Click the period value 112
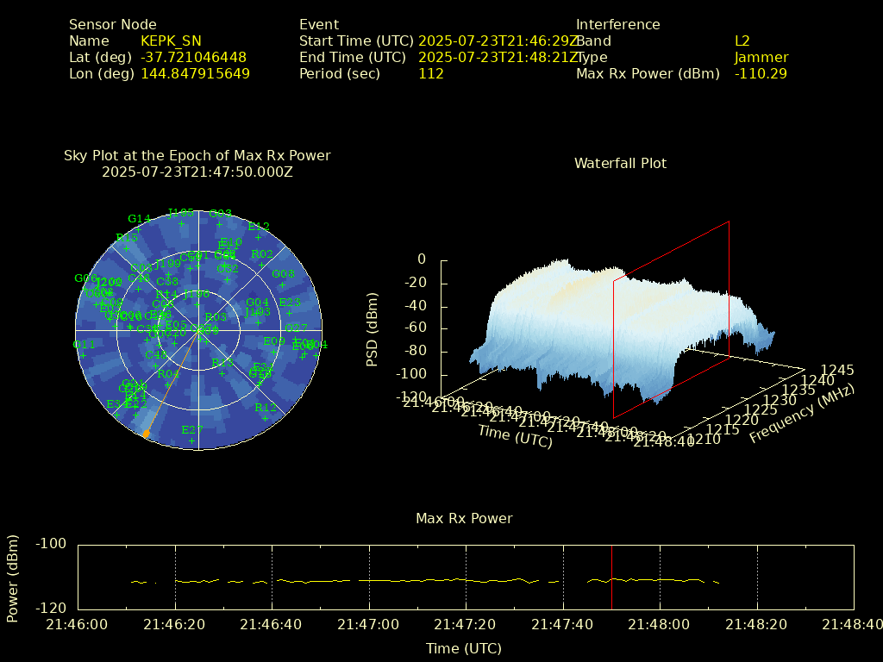This screenshot has height=662, width=883. (430, 74)
